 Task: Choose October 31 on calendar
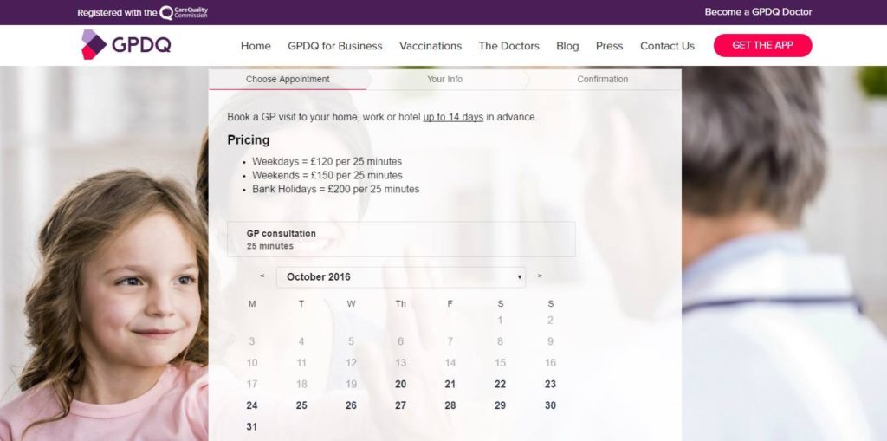click(x=252, y=427)
